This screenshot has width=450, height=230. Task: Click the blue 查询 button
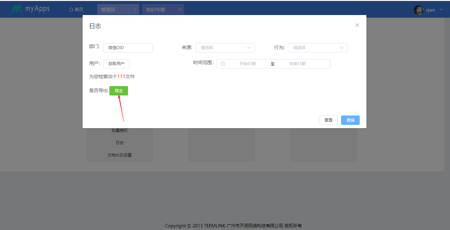(x=350, y=120)
